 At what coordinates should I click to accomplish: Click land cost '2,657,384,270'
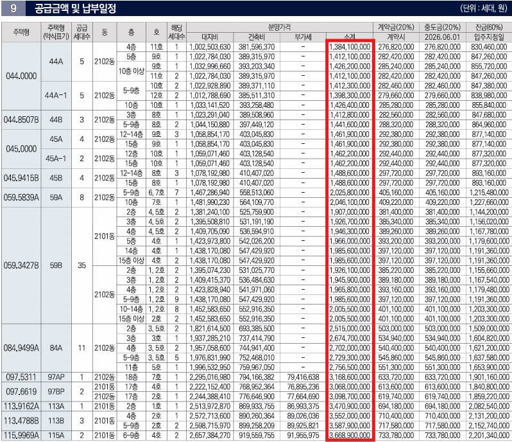coord(210,436)
